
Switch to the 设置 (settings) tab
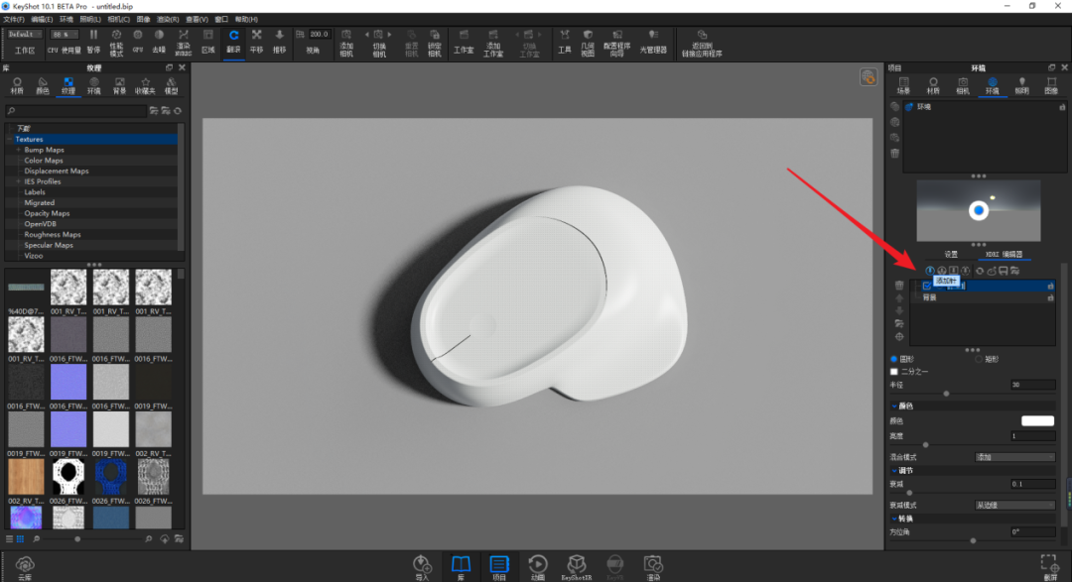point(951,254)
